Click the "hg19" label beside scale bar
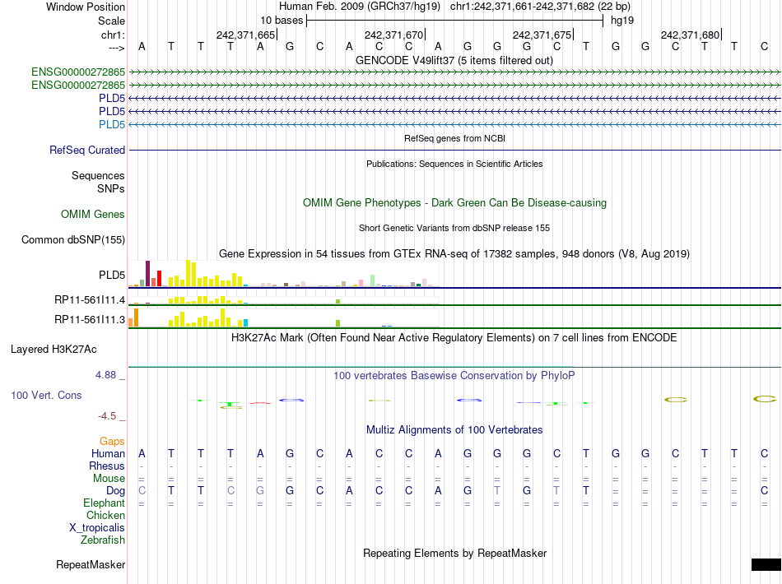 tap(622, 21)
